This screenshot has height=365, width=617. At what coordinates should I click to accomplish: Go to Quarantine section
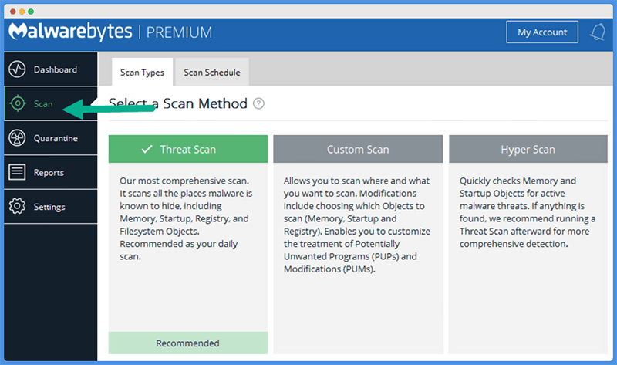51,138
